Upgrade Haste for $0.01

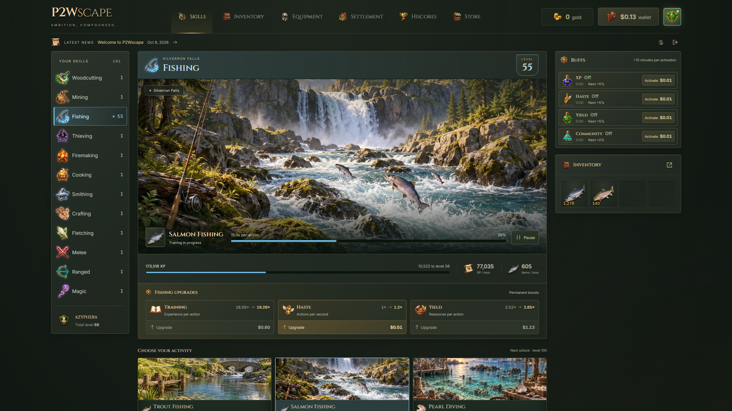click(x=342, y=327)
